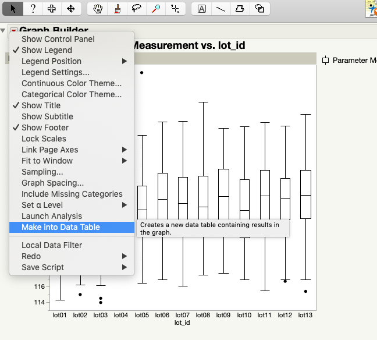Collapse the Graph Builder outline disclosure triangle

3,30
